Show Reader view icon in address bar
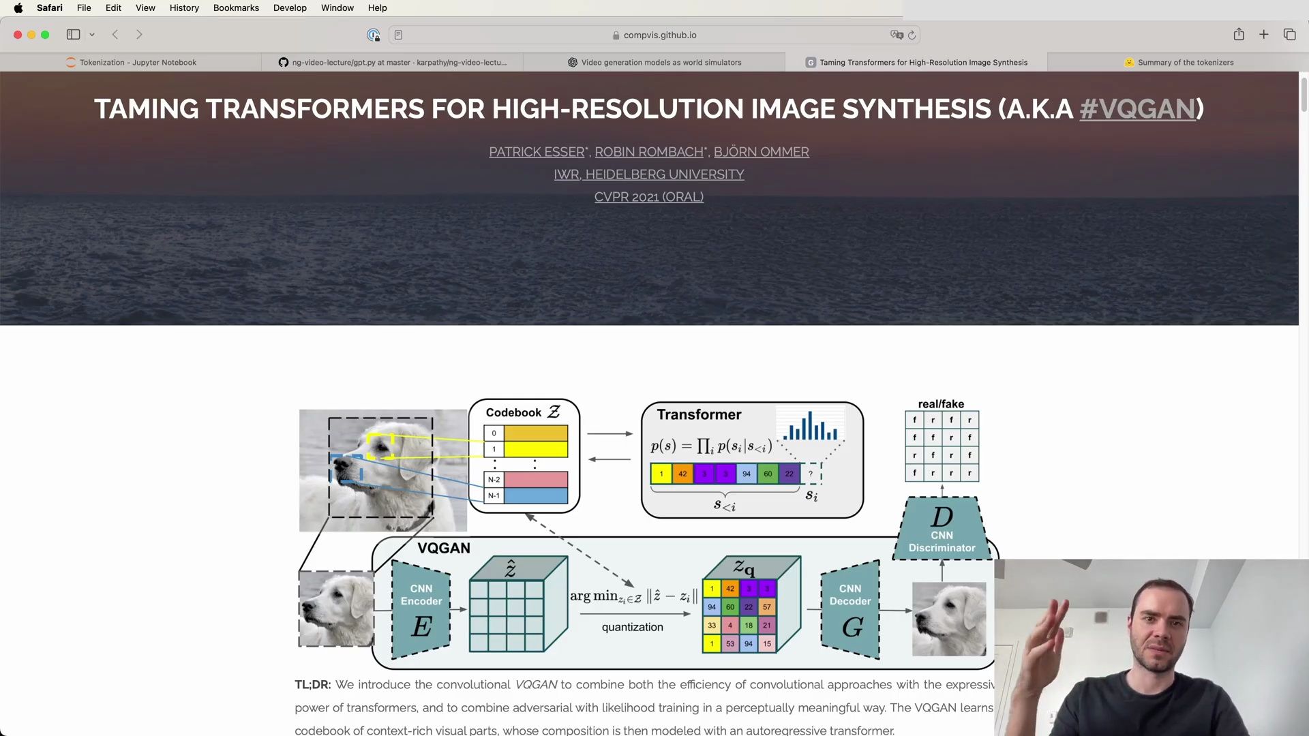Viewport: 1309px width, 736px height. pyautogui.click(x=398, y=35)
